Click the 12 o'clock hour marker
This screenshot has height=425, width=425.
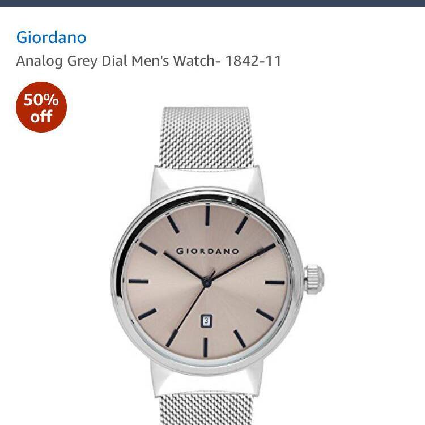tap(207, 215)
